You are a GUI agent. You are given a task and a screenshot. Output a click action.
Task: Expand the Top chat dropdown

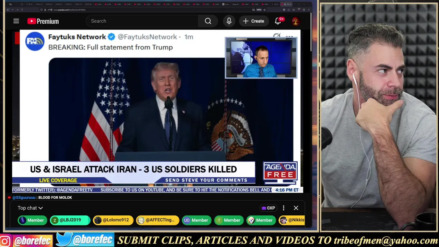point(30,208)
